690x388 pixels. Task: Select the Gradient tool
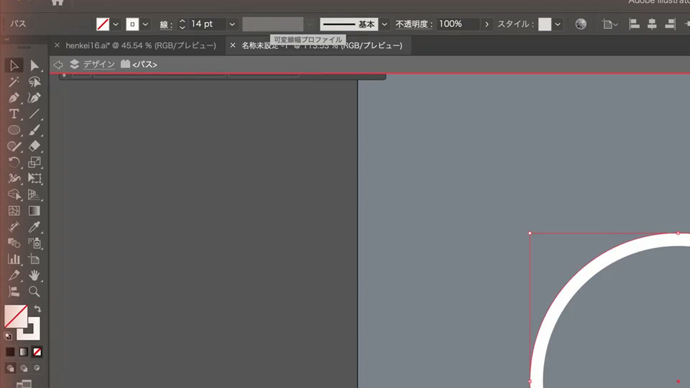point(34,211)
